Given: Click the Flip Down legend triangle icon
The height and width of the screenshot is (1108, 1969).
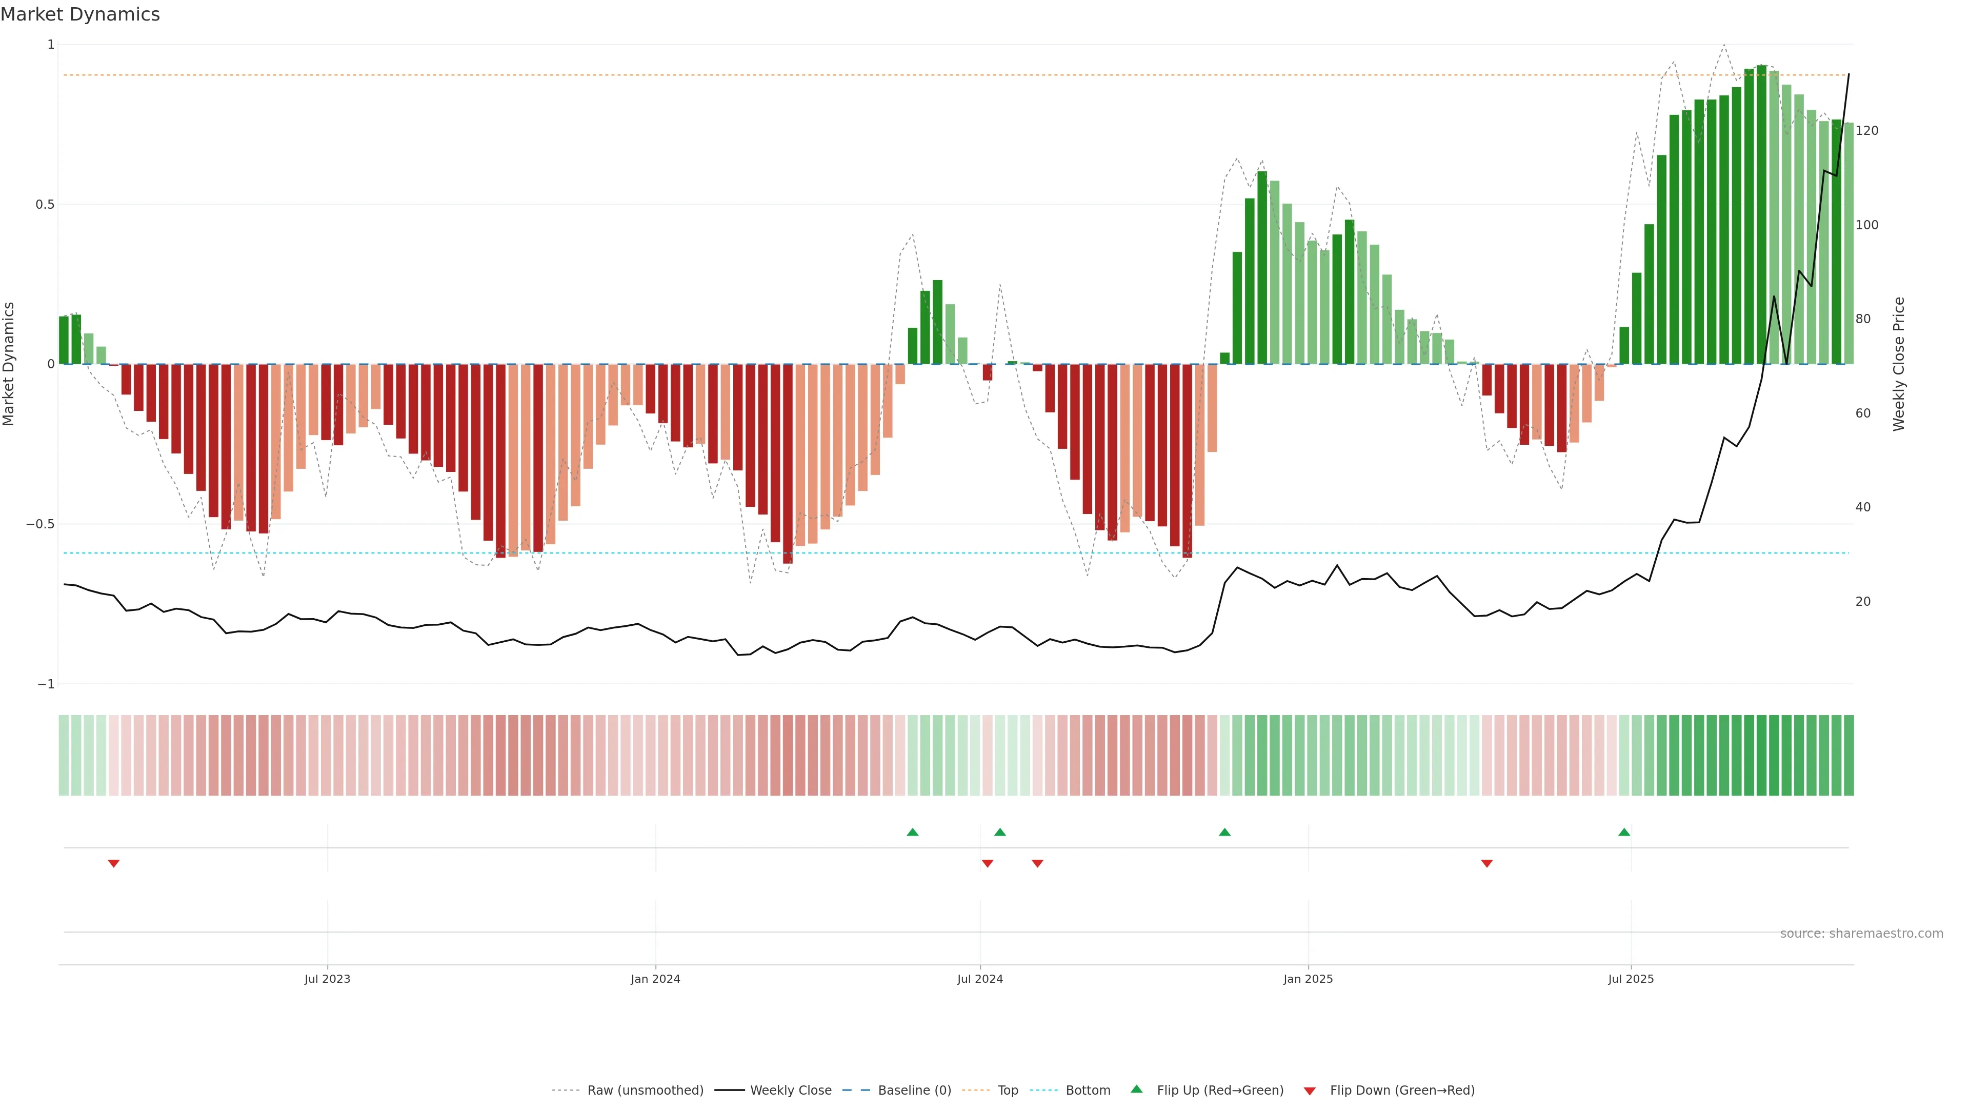Looking at the screenshot, I should pyautogui.click(x=1310, y=1091).
